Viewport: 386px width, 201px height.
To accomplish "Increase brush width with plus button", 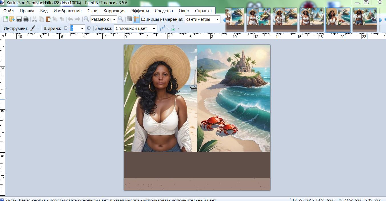I will [x=89, y=28].
